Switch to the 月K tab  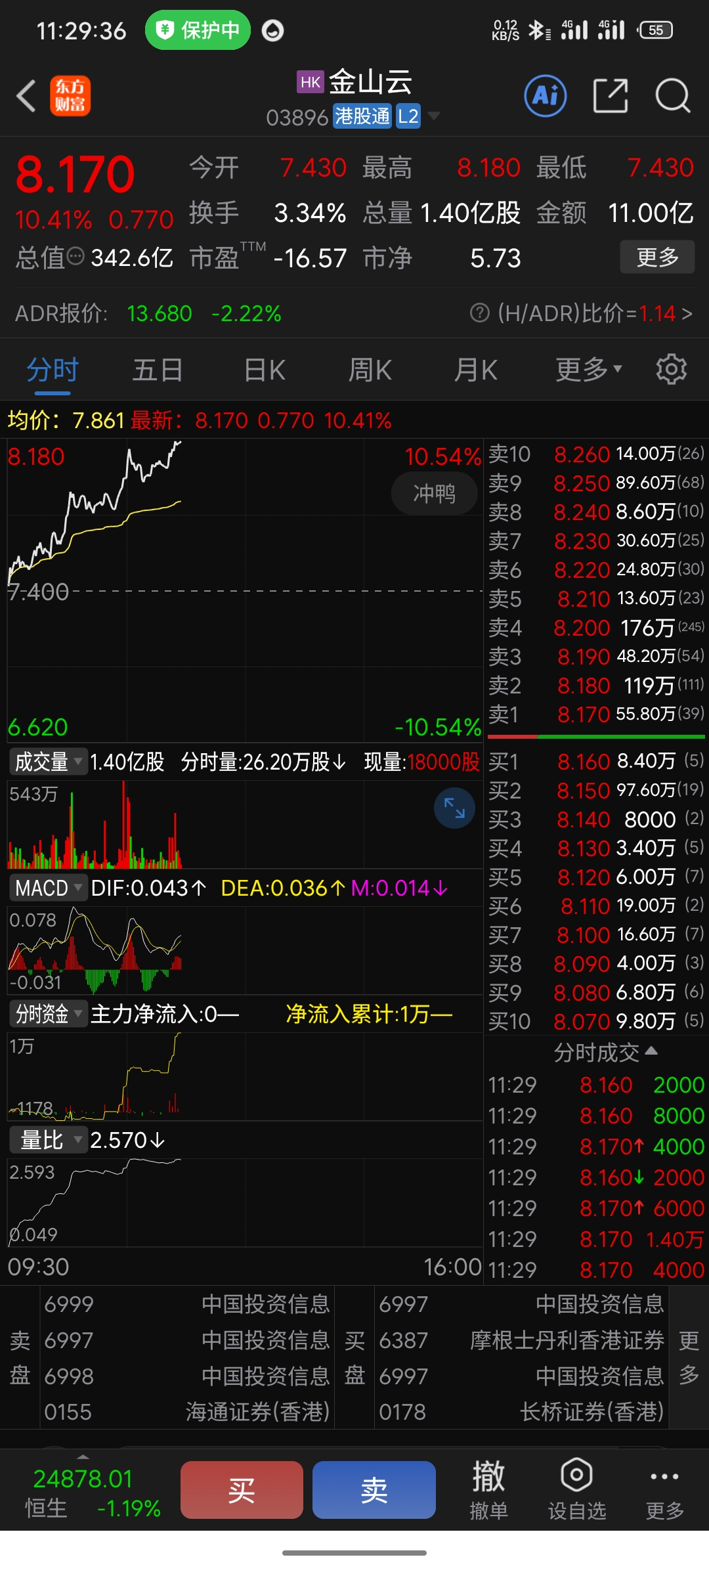477,370
